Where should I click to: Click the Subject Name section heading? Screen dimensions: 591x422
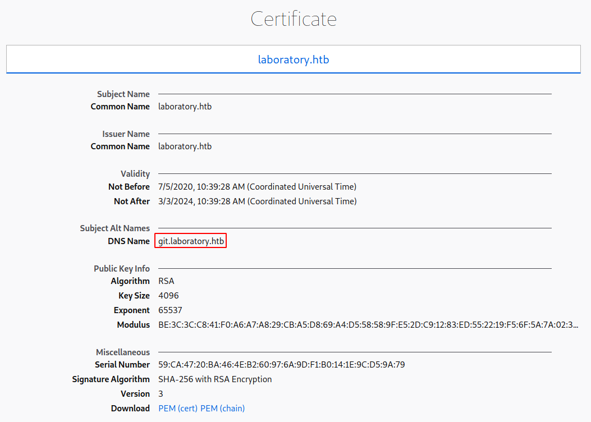point(123,94)
